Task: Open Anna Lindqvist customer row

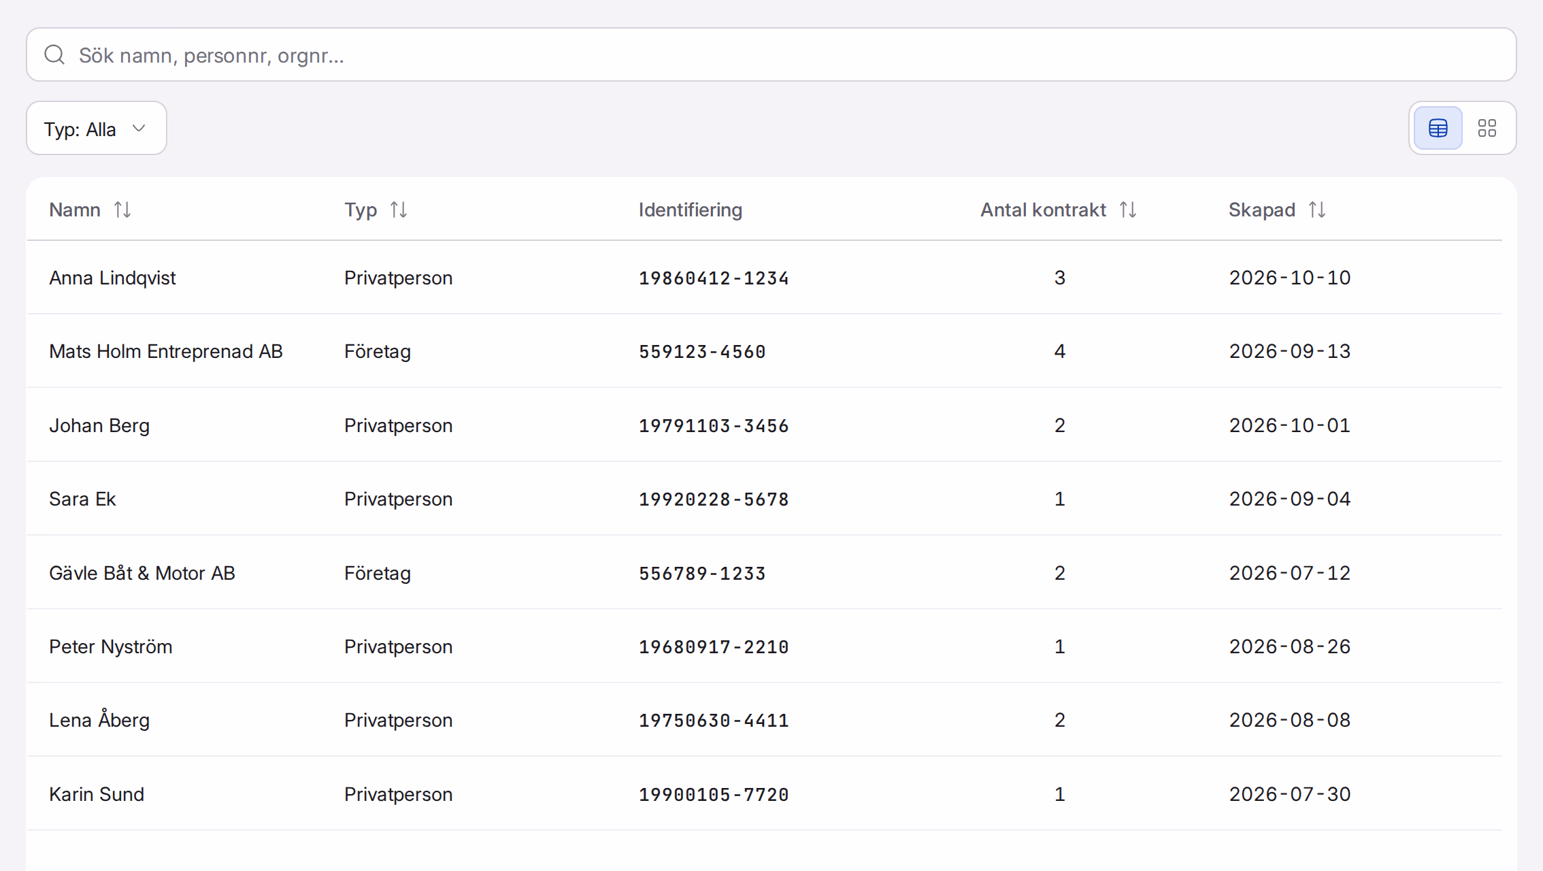Action: (x=765, y=278)
